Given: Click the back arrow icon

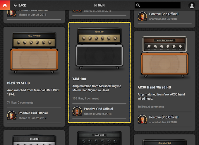Looking at the screenshot, I should coord(15,5).
